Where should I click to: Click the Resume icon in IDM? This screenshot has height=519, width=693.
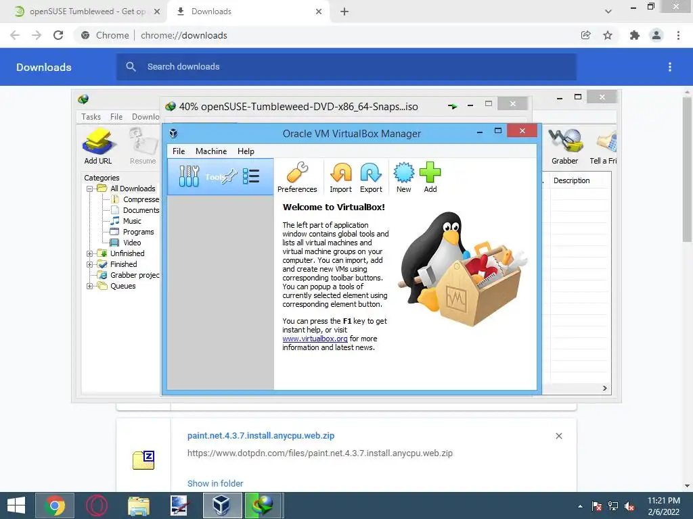pyautogui.click(x=143, y=146)
